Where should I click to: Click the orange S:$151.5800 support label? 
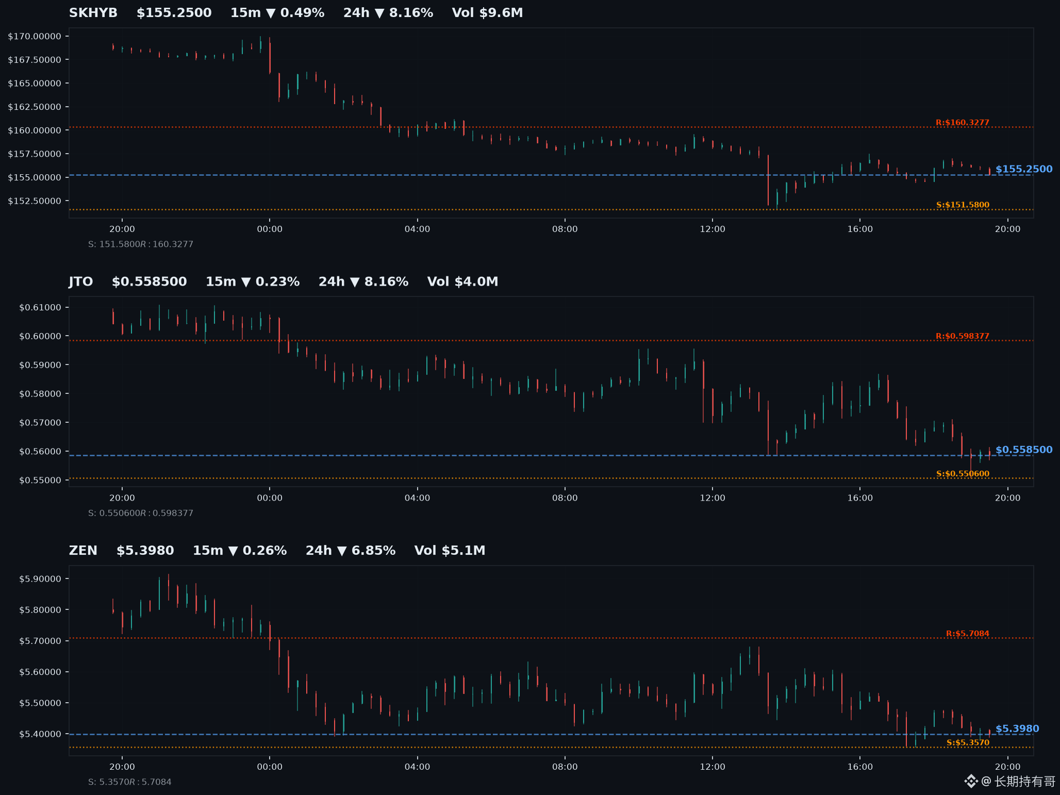963,205
